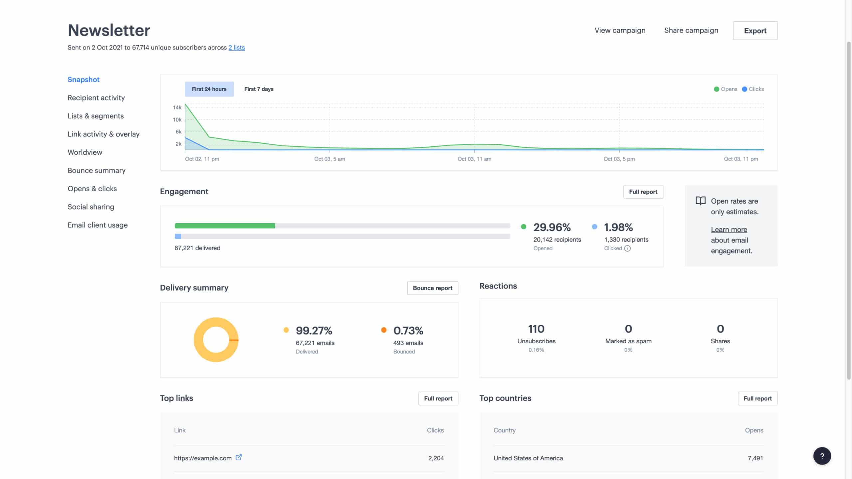This screenshot has width=852, height=479.
Task: Open Email client usage section
Action: tap(98, 225)
